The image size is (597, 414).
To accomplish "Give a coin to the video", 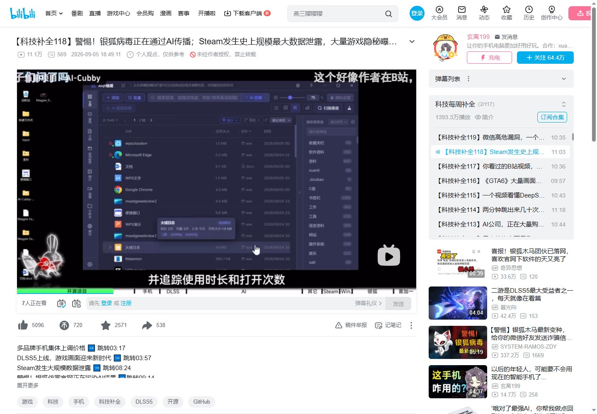I will pyautogui.click(x=64, y=325).
